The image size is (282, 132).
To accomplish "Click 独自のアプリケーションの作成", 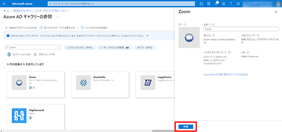I will (x=21, y=28).
